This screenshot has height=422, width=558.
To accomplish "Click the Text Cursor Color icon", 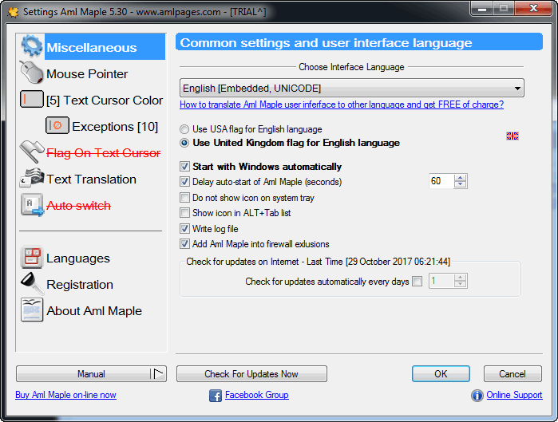I will pos(32,99).
